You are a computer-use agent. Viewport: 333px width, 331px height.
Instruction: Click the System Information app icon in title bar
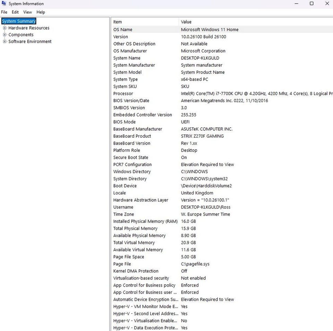(x=4, y=4)
